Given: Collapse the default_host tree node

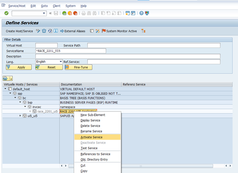Looking at the screenshot, I should click(x=6, y=89).
